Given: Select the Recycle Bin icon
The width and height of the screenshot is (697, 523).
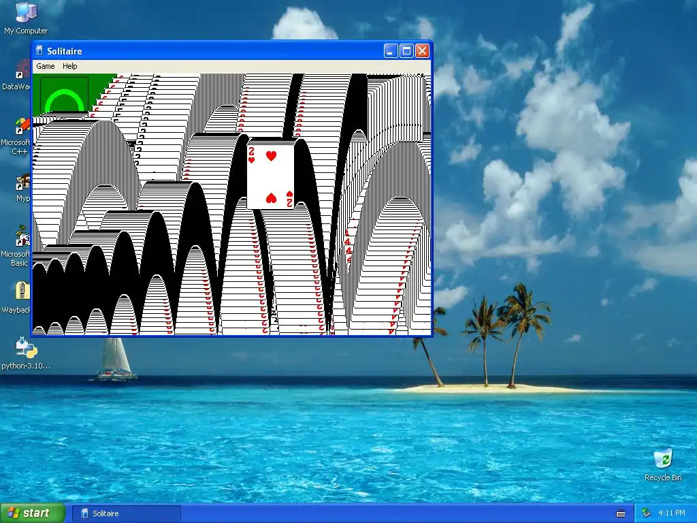Looking at the screenshot, I should tap(663, 464).
